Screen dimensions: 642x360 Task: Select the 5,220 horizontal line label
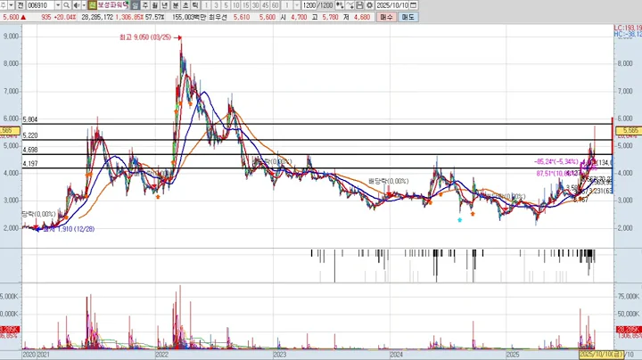pyautogui.click(x=30, y=135)
